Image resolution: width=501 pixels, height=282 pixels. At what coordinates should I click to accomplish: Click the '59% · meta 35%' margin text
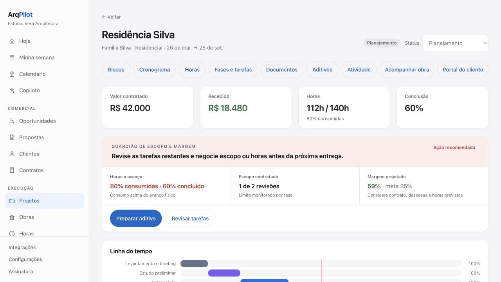[x=390, y=186]
